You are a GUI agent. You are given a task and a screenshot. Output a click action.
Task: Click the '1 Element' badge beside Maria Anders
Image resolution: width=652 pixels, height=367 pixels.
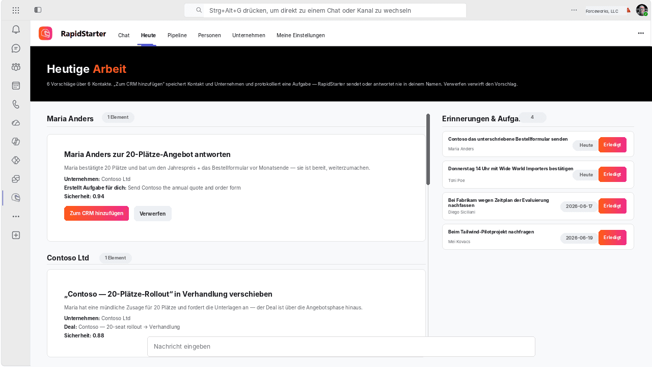(118, 117)
